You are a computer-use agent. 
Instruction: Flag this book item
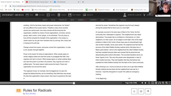[x=148, y=91]
